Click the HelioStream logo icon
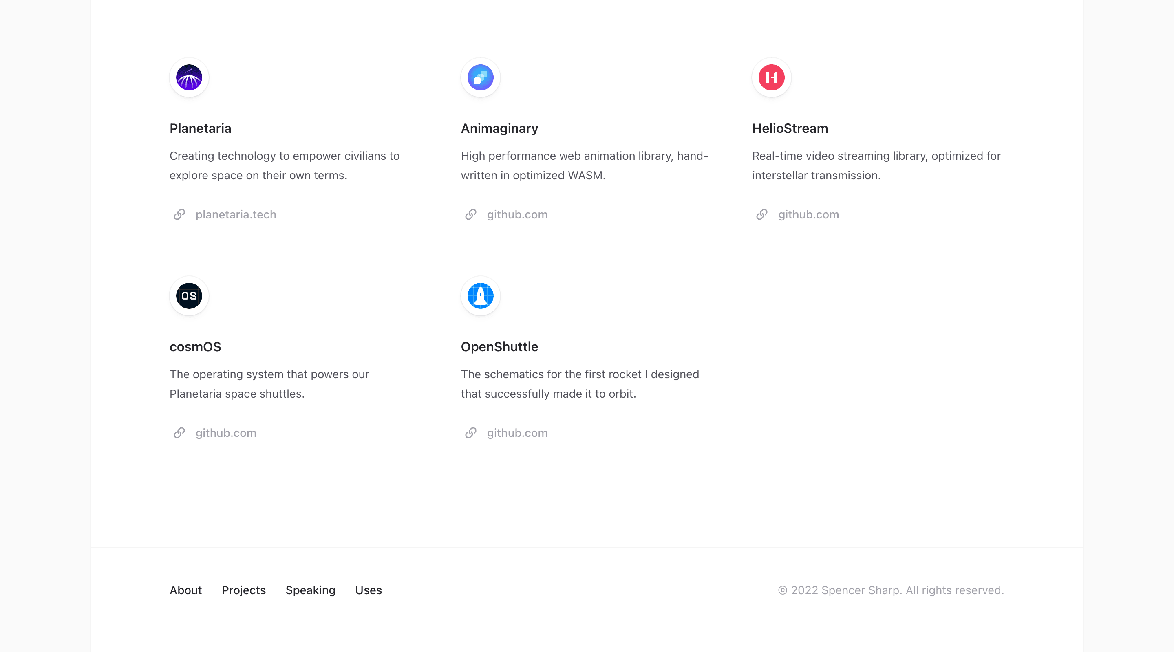Screen dimensions: 1174x652 click(x=771, y=77)
